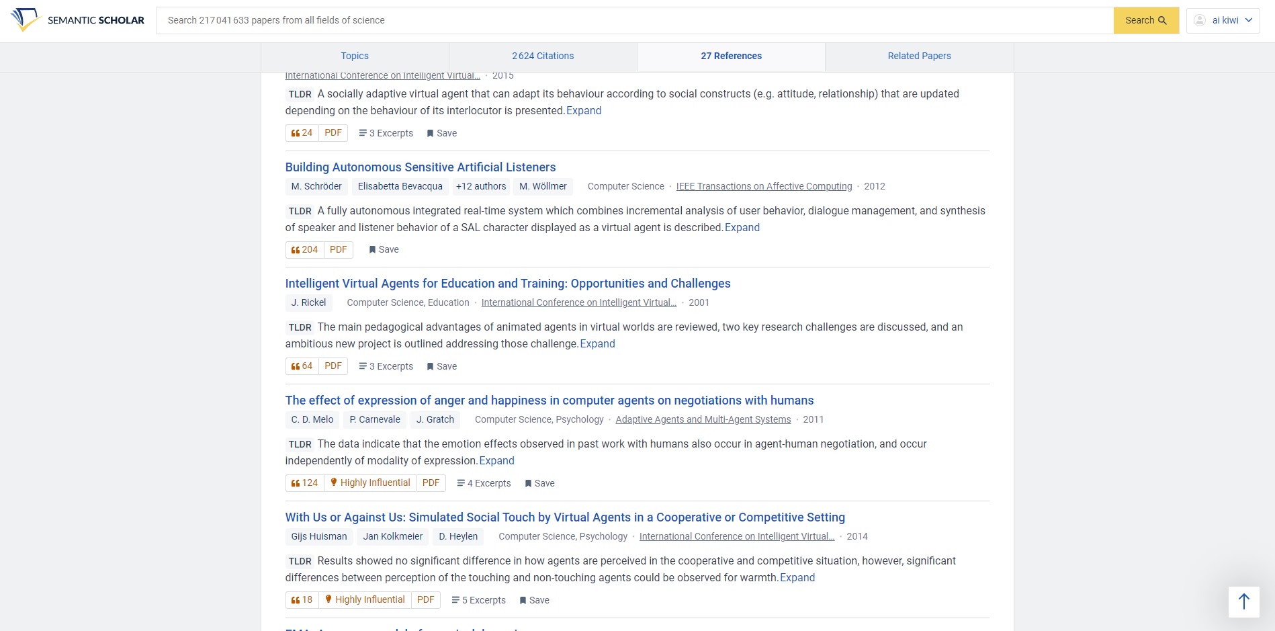This screenshot has height=631, width=1275.
Task: Open PDF next to 24 citations
Action: [x=333, y=133]
